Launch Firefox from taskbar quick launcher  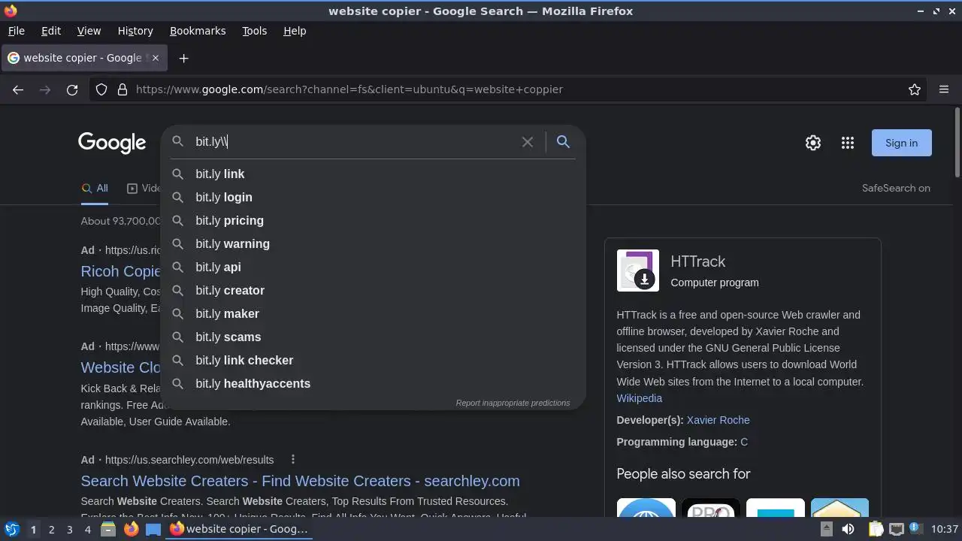(x=131, y=529)
